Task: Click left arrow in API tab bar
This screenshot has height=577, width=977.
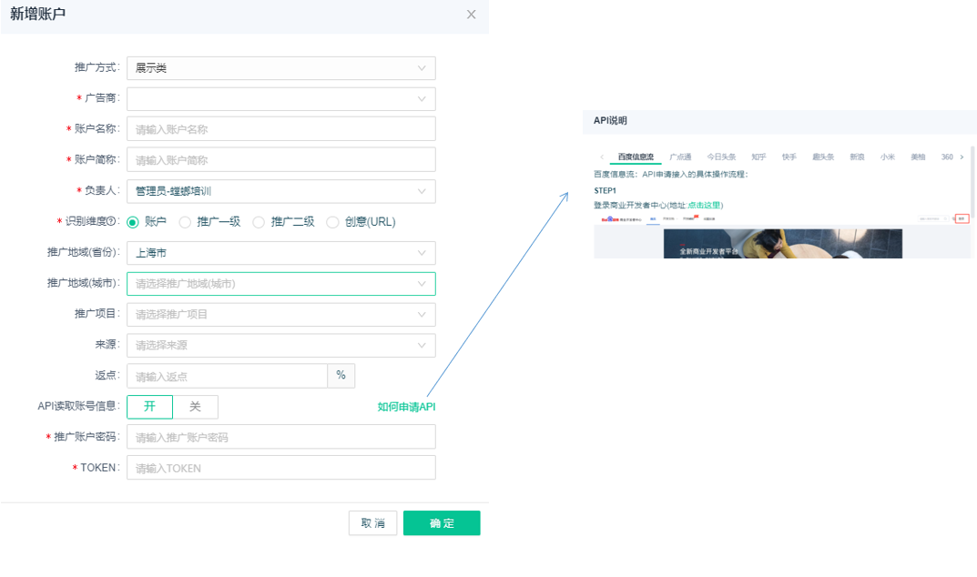Action: pyautogui.click(x=601, y=157)
